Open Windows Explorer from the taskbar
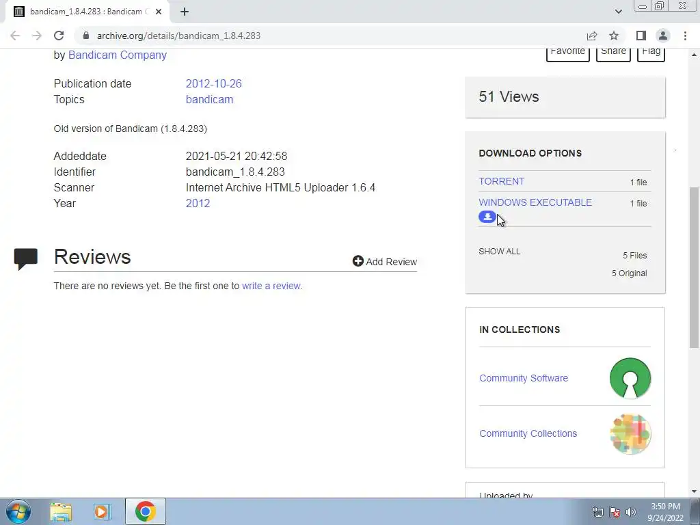Viewport: 700px width, 525px height. click(x=61, y=512)
